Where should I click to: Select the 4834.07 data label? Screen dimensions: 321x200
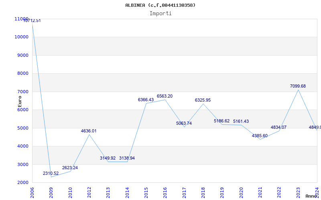(x=278, y=127)
